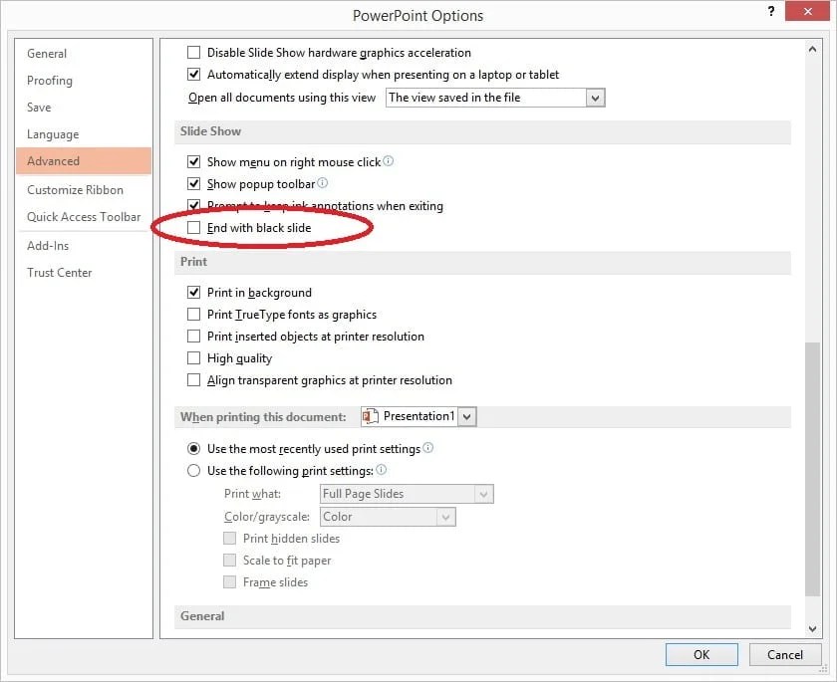Click the 'Slide Show' section heading
Viewport: 837px width, 682px height.
pos(210,131)
